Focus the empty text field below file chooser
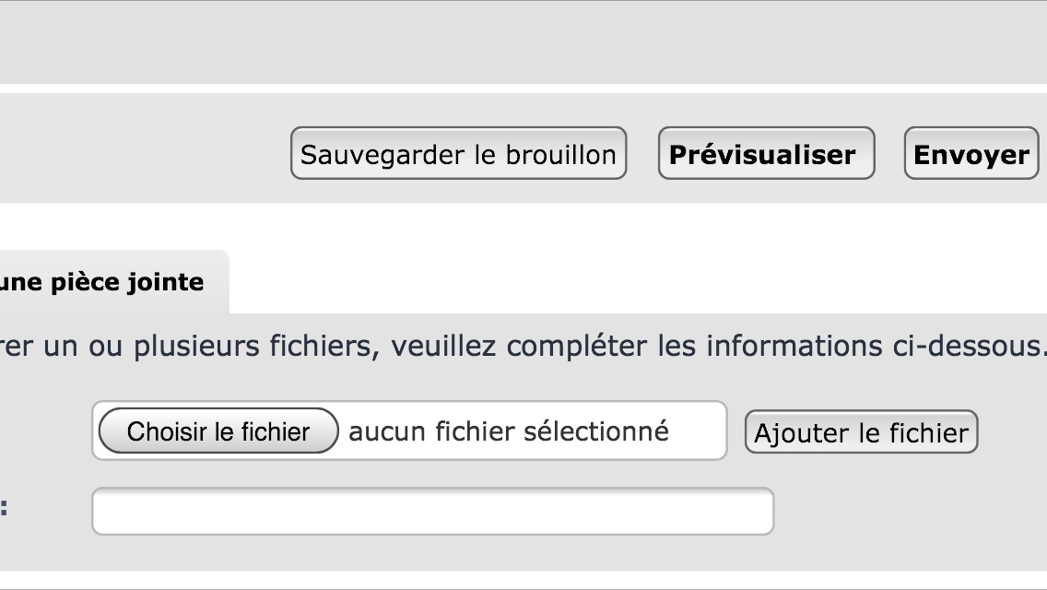Screen dimensions: 1047x590 pyautogui.click(x=432, y=511)
